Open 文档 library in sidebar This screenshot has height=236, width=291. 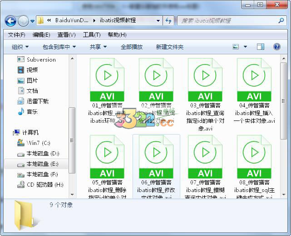tap(28, 91)
